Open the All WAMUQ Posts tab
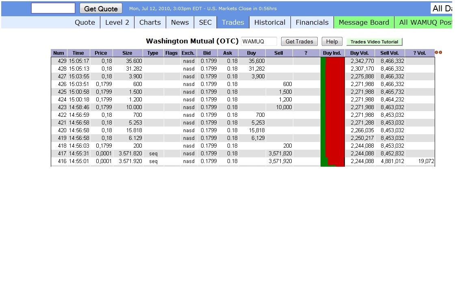This screenshot has width=468, height=292. tap(424, 22)
